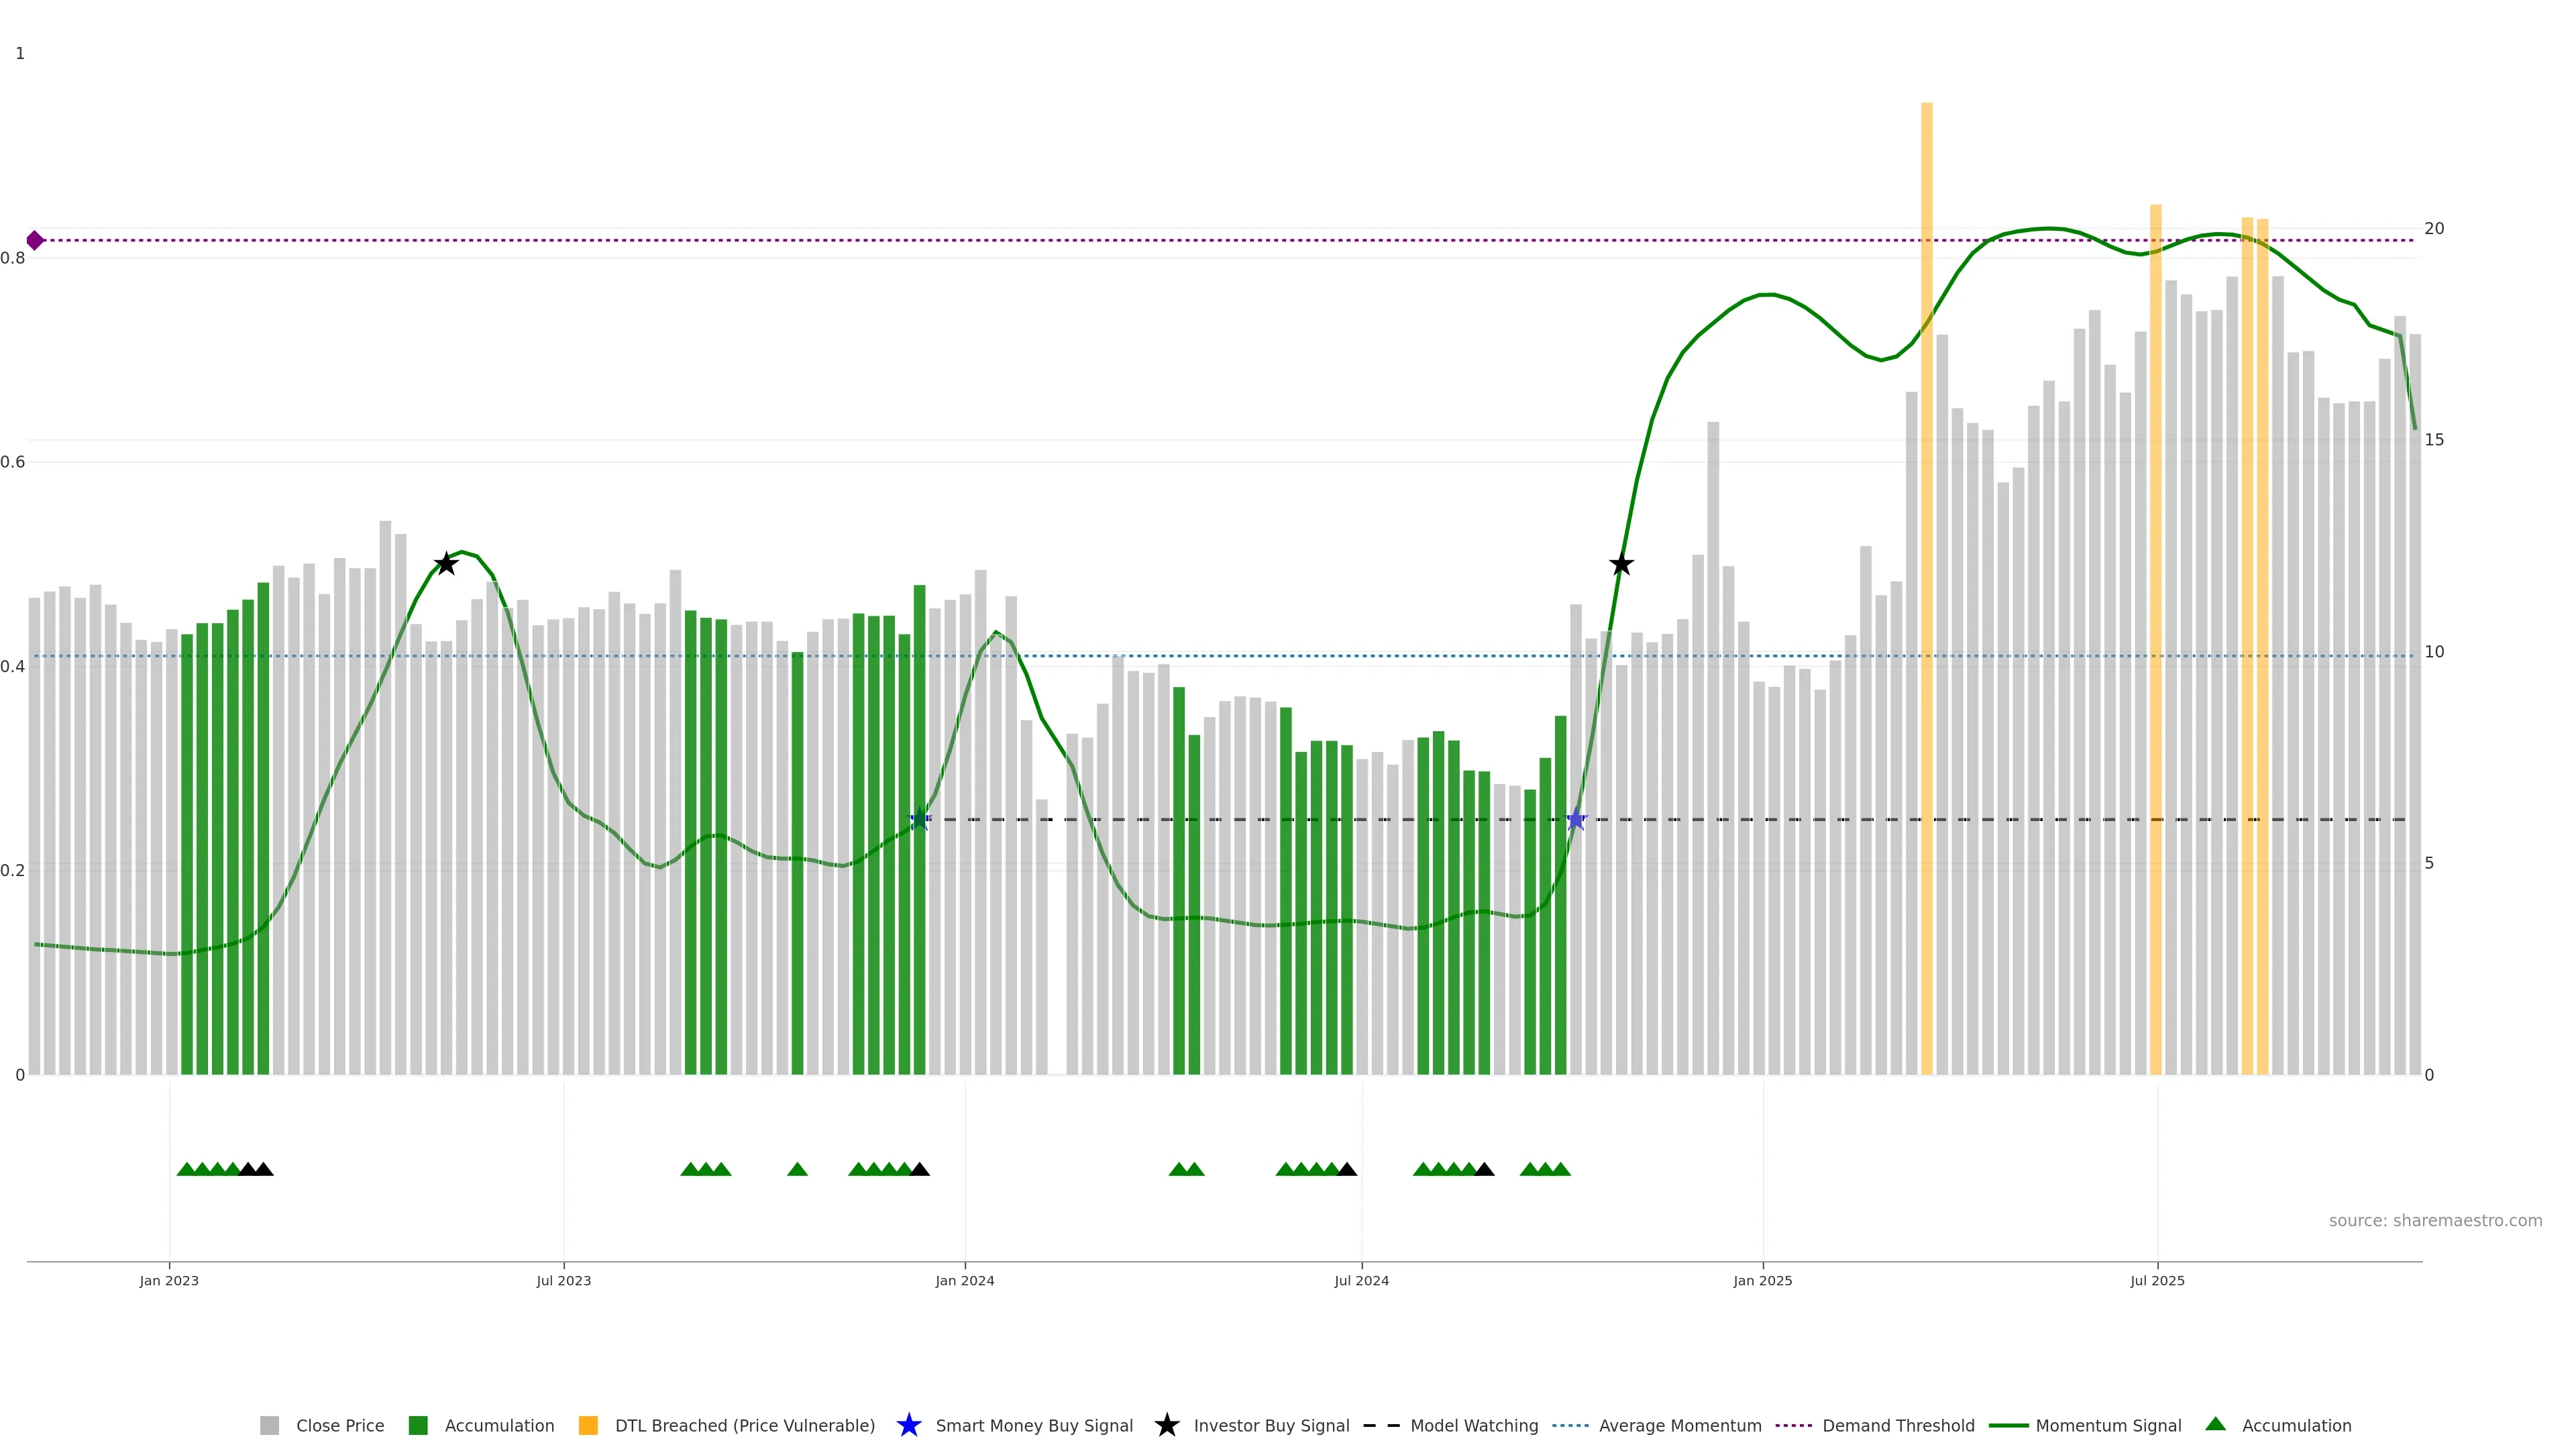Click the Jan 2025 axis label
Screen dimensions: 2576x1449
pyautogui.click(x=1763, y=1281)
